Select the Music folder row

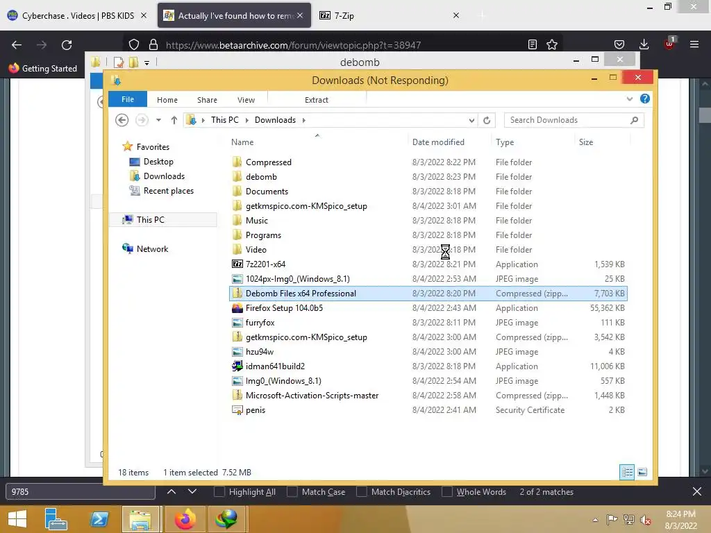pyautogui.click(x=428, y=220)
